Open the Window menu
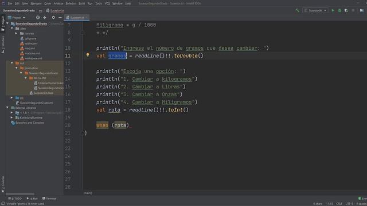 tap(117, 3)
